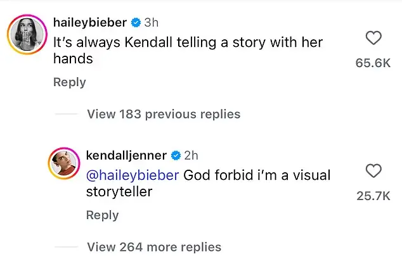View the 65.6K likes count
The width and height of the screenshot is (402, 271).
[x=373, y=63]
